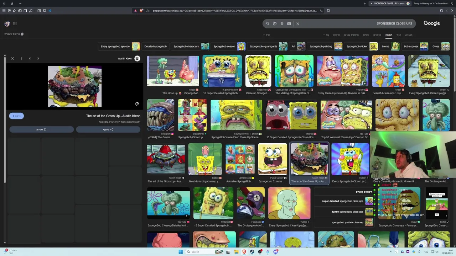Click the large burger preview image
This screenshot has height=256, width=456.
[75, 86]
